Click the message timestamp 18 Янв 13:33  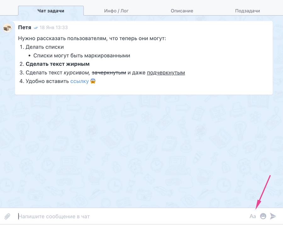coord(53,28)
